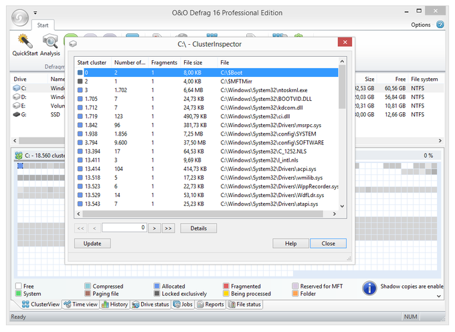Click the ClusterInspector title bar icon
Image resolution: width=455 pixels, height=332 pixels.
[x=73, y=44]
